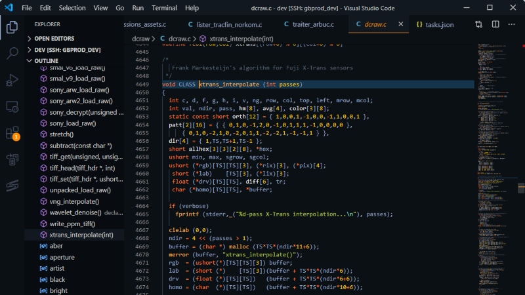This screenshot has height=295, width=525.
Task: Click the merror (buffer, ...) code line
Action: (x=236, y=255)
